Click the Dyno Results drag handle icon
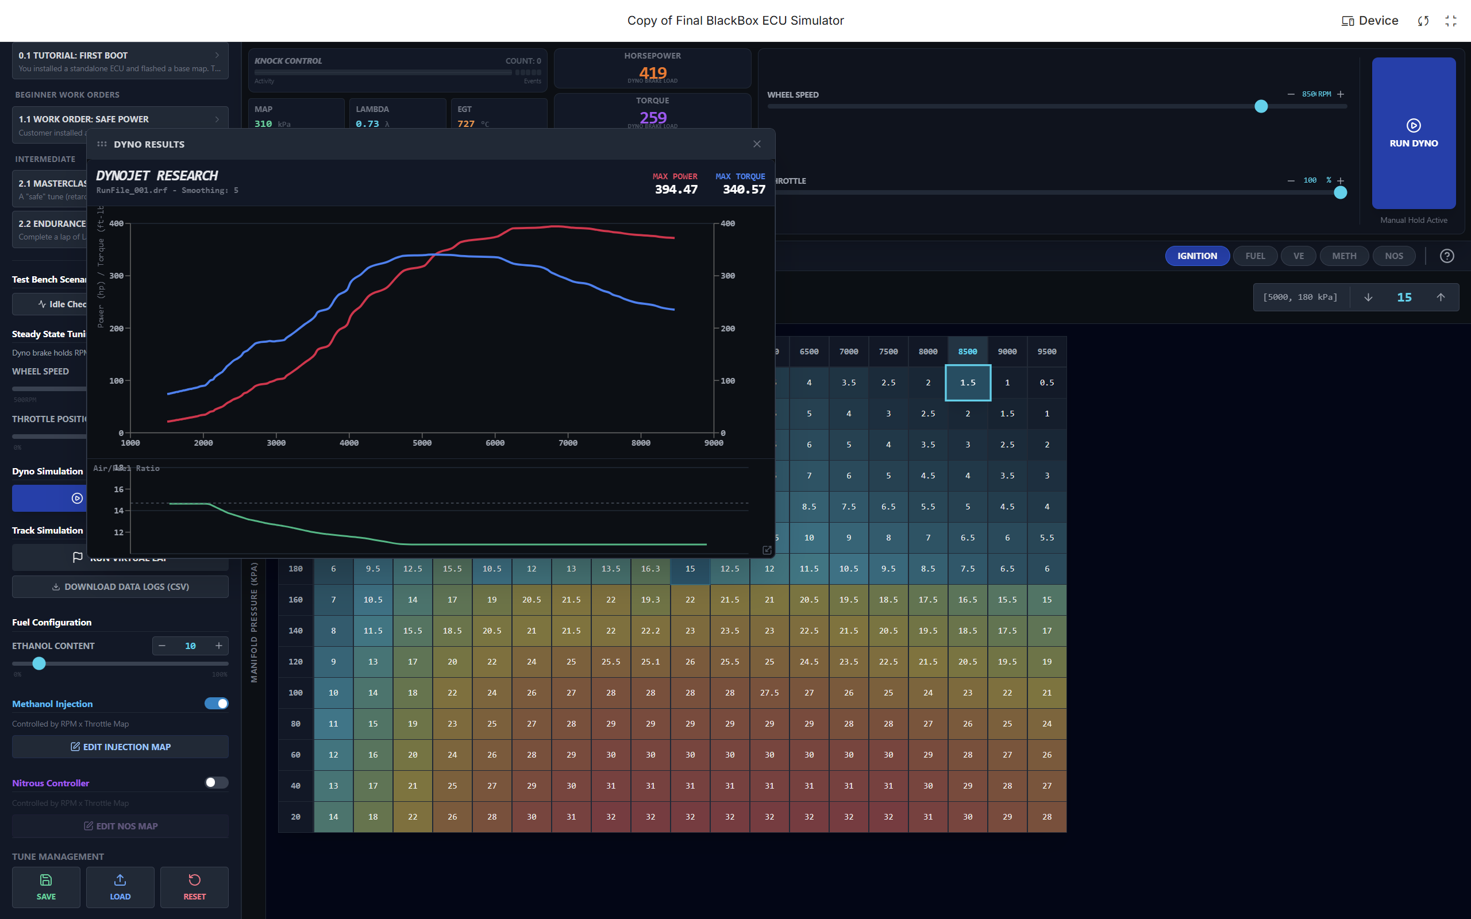 102,144
